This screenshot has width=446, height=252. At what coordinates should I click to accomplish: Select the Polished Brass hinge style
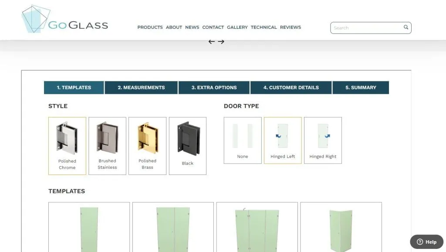pyautogui.click(x=147, y=146)
